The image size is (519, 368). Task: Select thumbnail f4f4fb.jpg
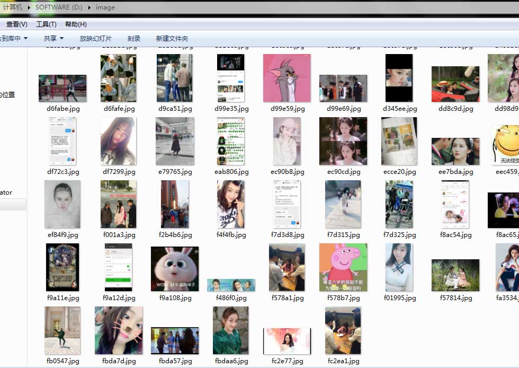point(231,204)
